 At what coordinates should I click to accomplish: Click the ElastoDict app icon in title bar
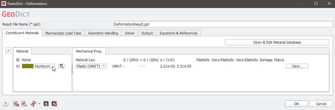tap(3, 4)
